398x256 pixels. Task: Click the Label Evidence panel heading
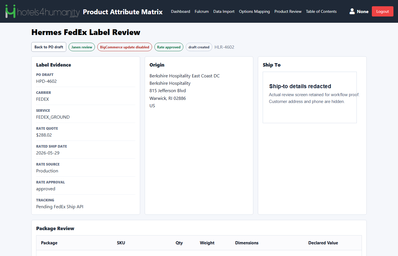53,65
